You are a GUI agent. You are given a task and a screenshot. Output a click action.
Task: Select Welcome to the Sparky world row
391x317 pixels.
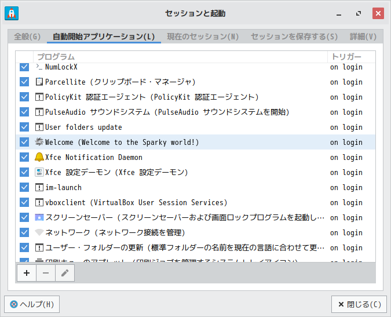[196, 142]
